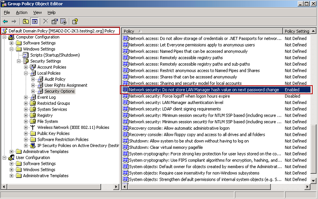
Task: Click the Export List toolbar icon
Action: pos(64,21)
